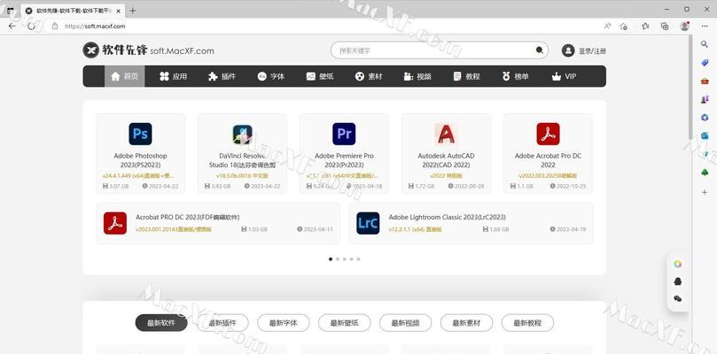This screenshot has width=717, height=354.
Task: Select the 最新软件 tab
Action: (x=161, y=323)
